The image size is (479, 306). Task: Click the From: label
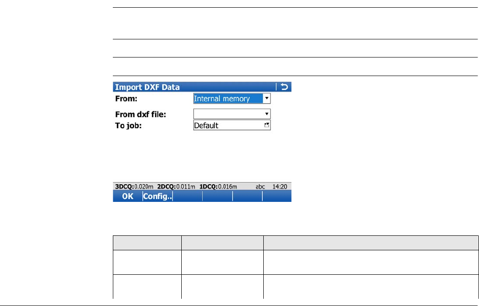pyautogui.click(x=126, y=99)
